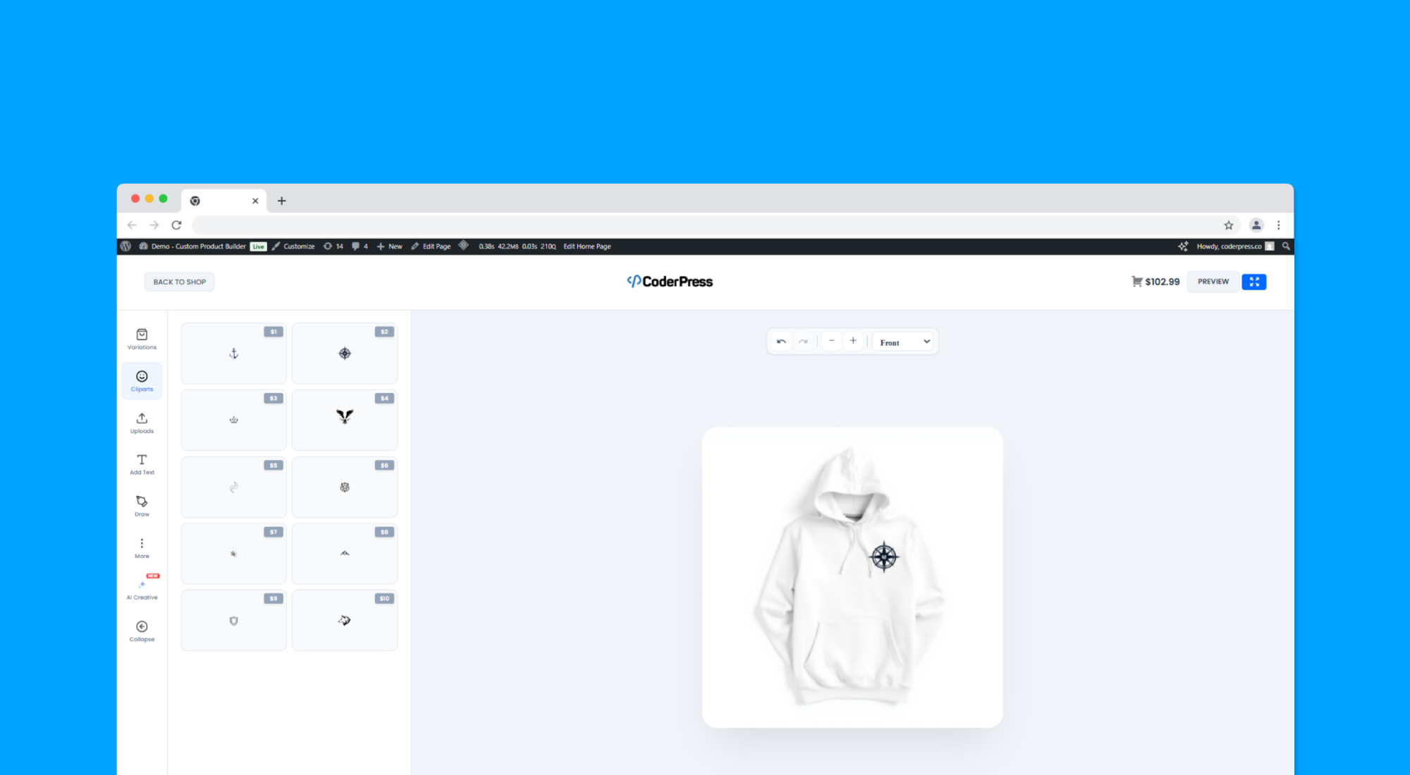Go back in browser history
The width and height of the screenshot is (1410, 775).
(132, 225)
